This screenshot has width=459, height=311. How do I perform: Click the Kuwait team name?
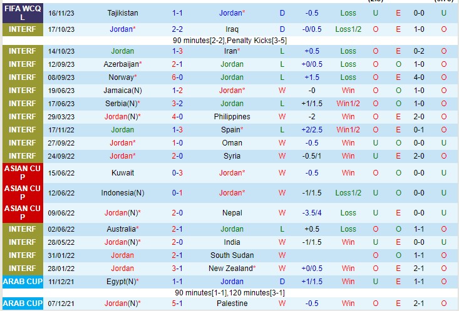pos(123,173)
